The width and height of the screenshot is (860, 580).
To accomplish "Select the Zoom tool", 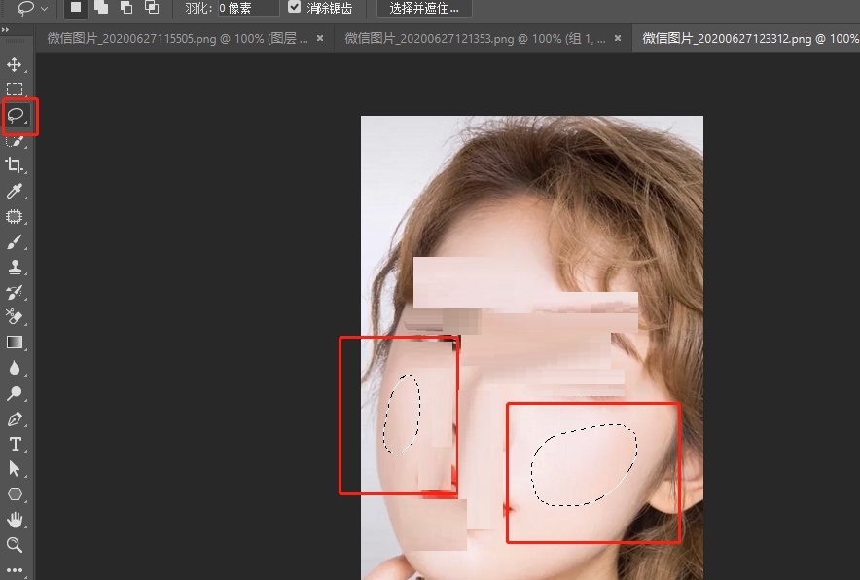I will pos(15,545).
